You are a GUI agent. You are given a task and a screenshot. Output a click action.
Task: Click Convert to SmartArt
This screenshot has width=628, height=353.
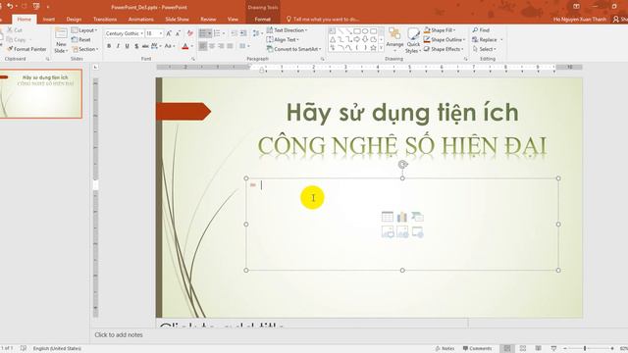[294, 49]
